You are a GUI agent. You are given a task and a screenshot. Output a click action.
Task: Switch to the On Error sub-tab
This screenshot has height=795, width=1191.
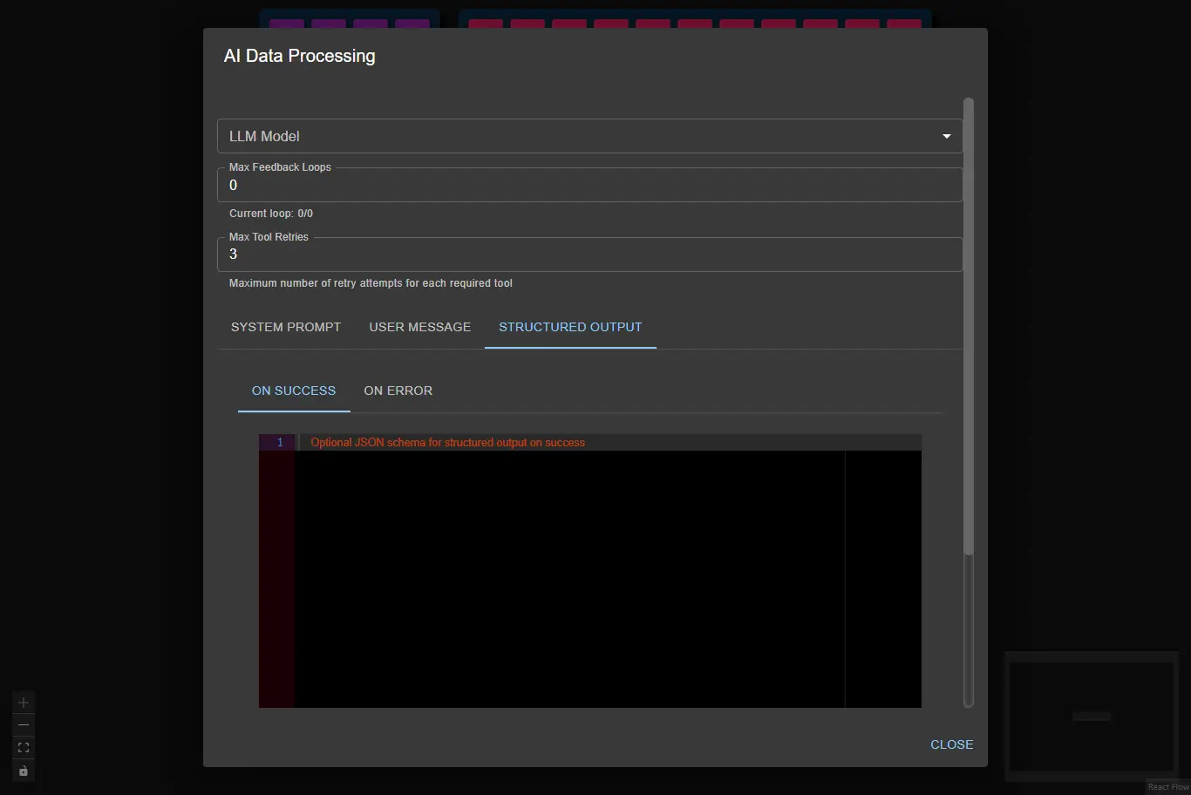tap(398, 391)
